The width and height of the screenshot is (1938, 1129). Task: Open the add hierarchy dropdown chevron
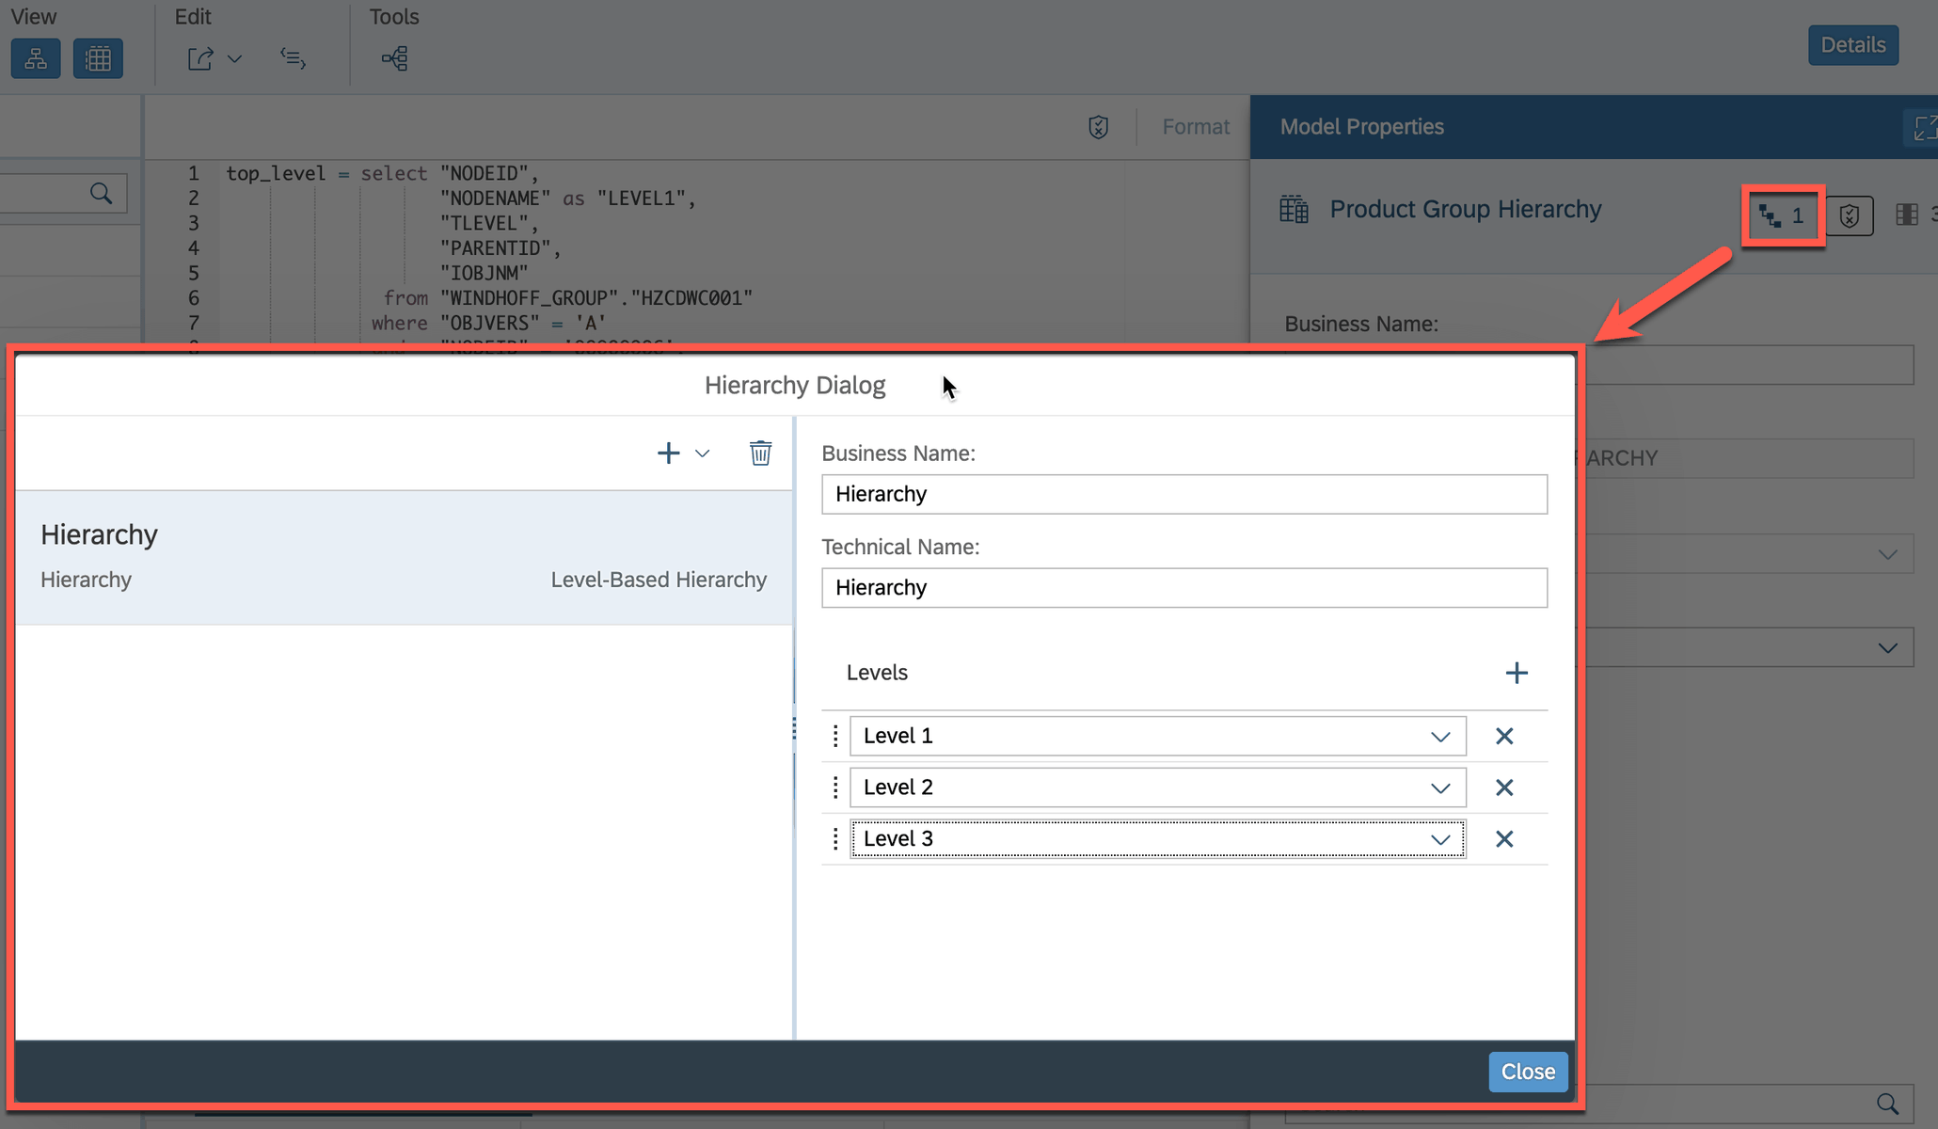[x=702, y=453]
